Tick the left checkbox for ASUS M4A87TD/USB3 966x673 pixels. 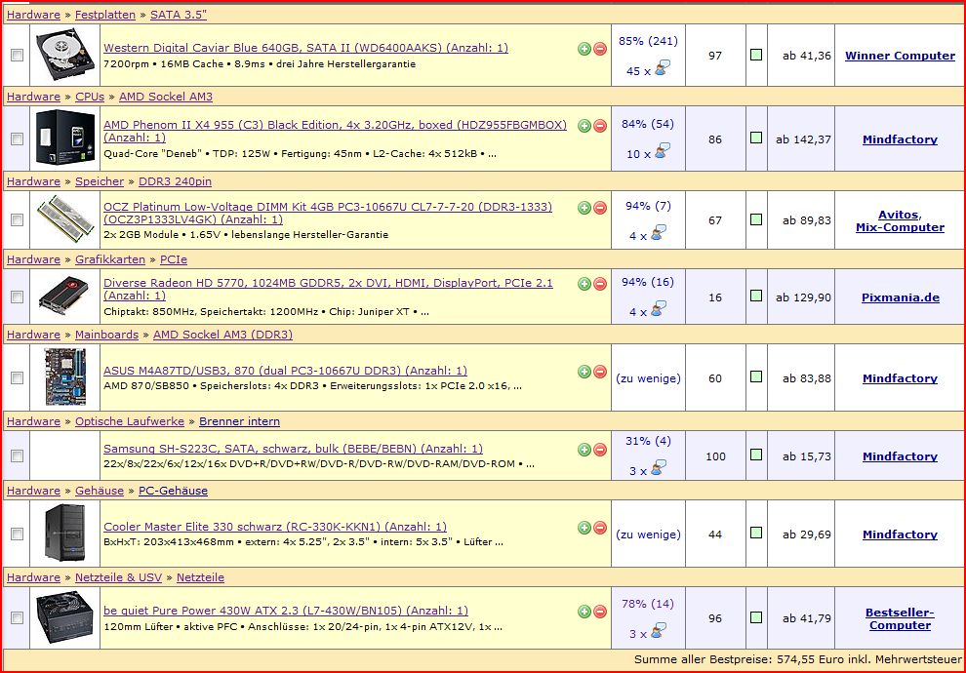(x=17, y=378)
